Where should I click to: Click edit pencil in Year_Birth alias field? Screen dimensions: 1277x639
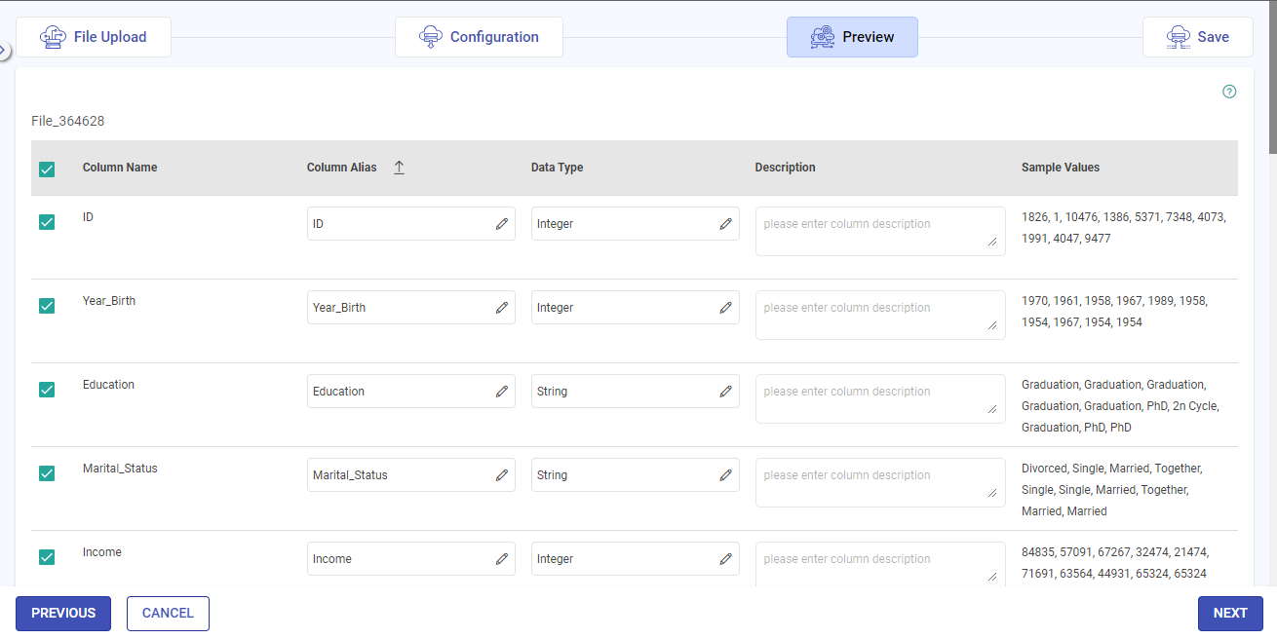click(502, 308)
